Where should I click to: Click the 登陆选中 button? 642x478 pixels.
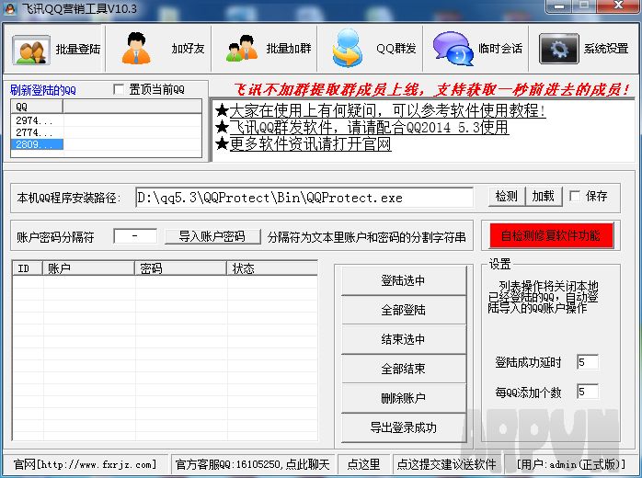pos(404,280)
